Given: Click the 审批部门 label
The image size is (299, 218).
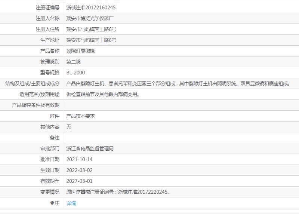Looking at the screenshot, I should pos(50,148).
